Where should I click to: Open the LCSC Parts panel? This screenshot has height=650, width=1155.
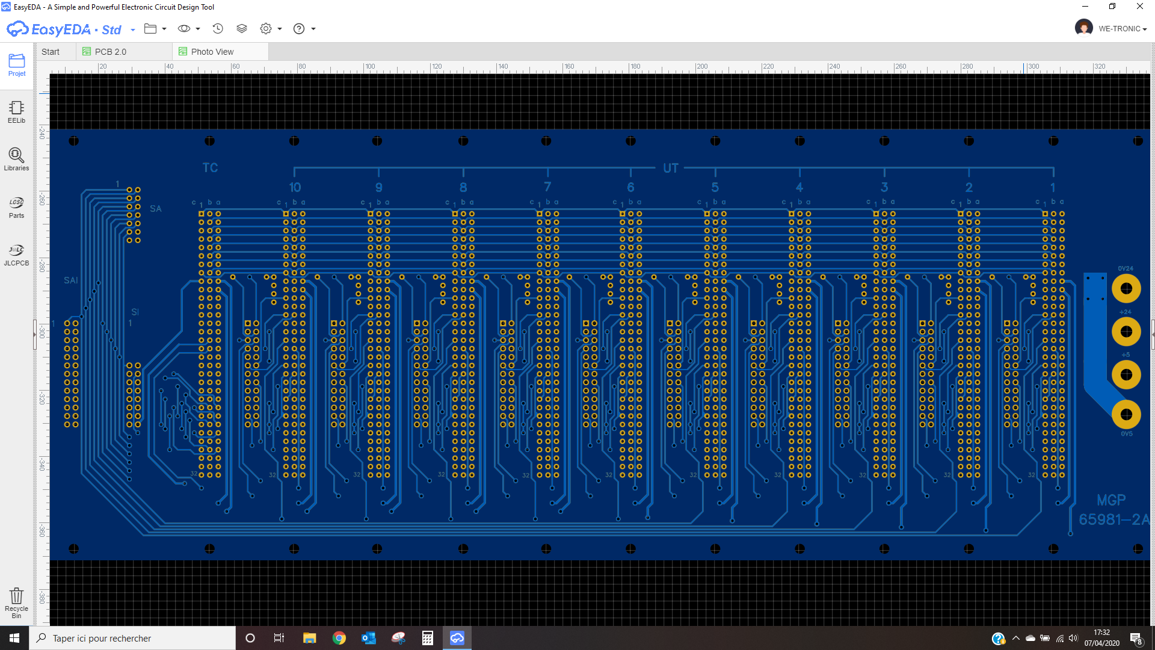pyautogui.click(x=17, y=207)
